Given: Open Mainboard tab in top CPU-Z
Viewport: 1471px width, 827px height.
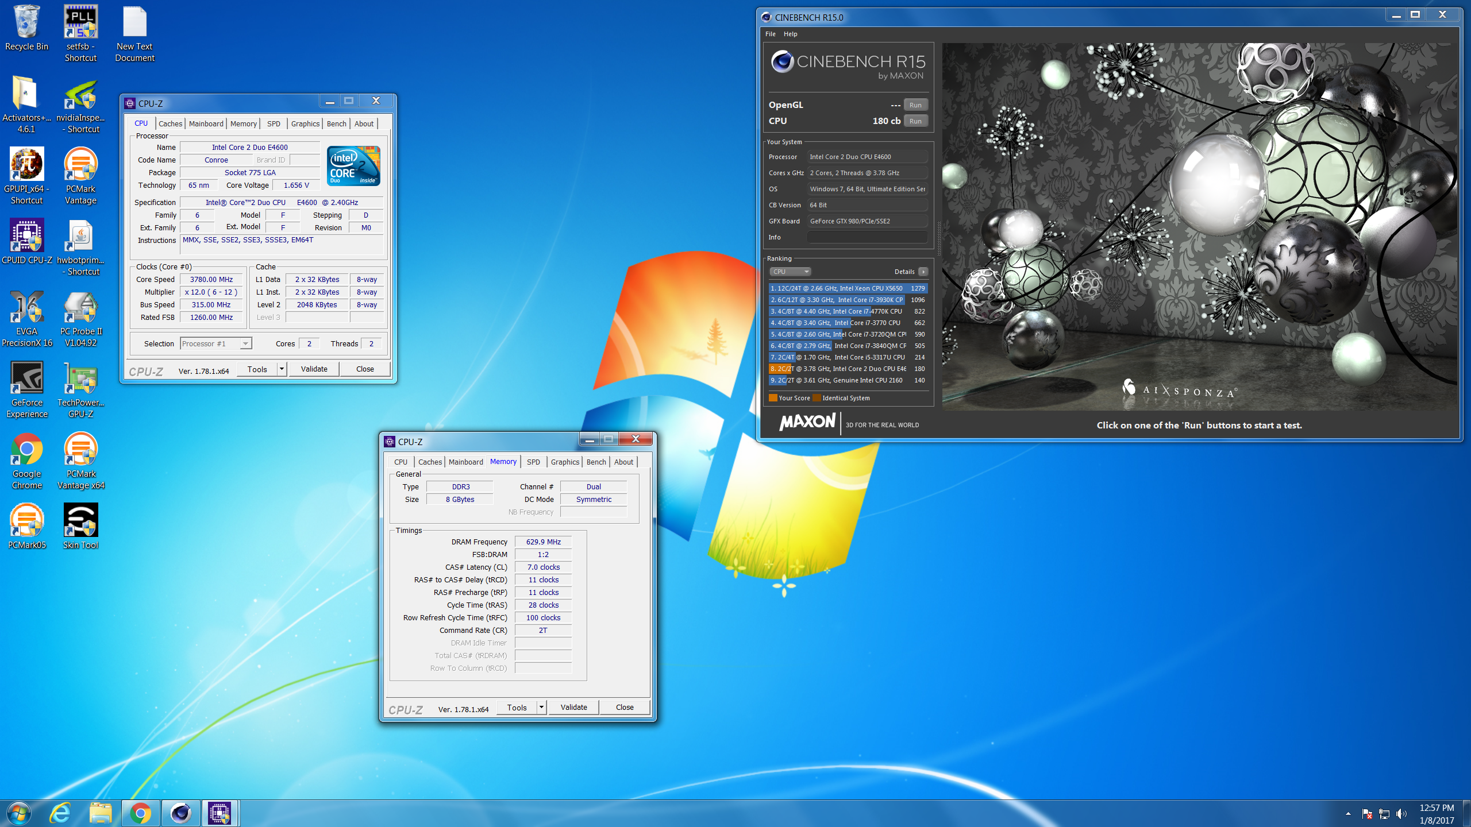Looking at the screenshot, I should (206, 123).
